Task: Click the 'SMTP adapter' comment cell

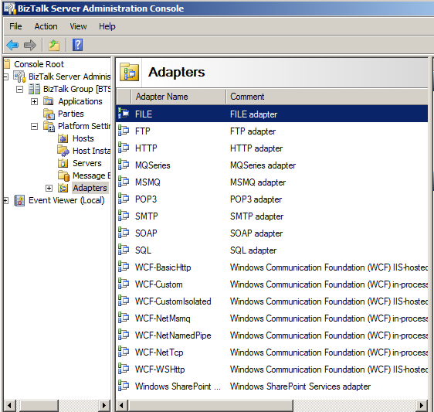Action: click(x=257, y=216)
